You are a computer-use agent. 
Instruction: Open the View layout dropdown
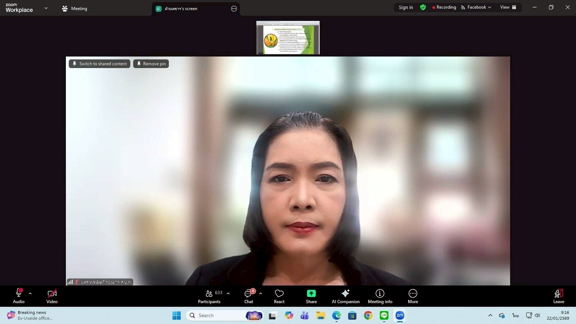pos(508,7)
